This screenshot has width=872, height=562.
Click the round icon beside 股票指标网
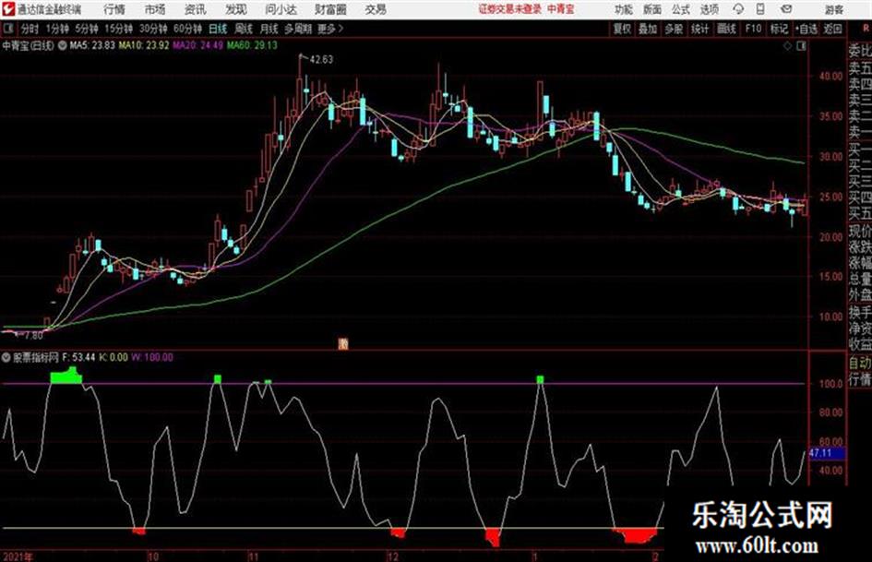coord(6,357)
